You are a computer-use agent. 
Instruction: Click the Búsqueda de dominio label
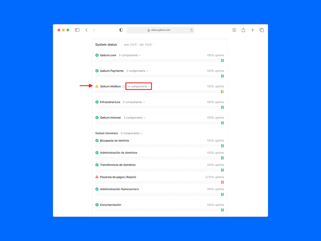click(114, 140)
